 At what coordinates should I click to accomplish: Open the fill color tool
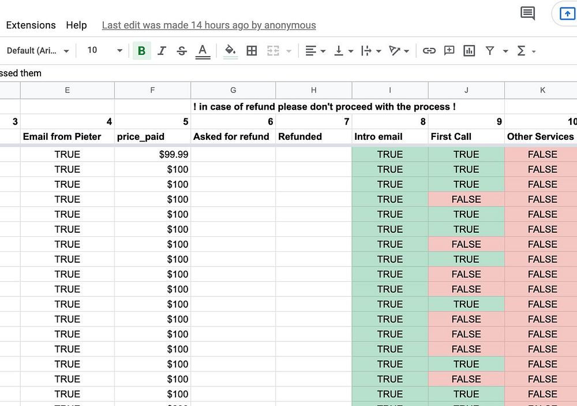tap(230, 51)
